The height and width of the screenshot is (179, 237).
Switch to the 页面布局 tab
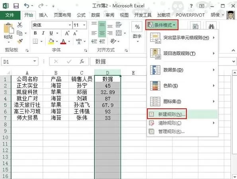(x=63, y=15)
